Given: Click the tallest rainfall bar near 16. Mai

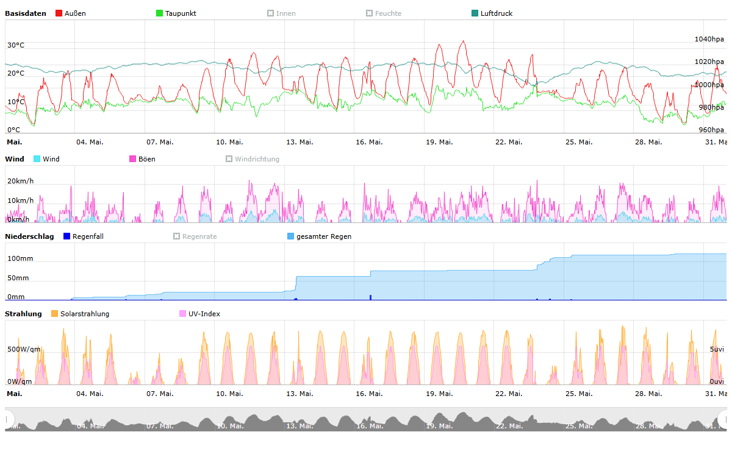Looking at the screenshot, I should pos(370,297).
